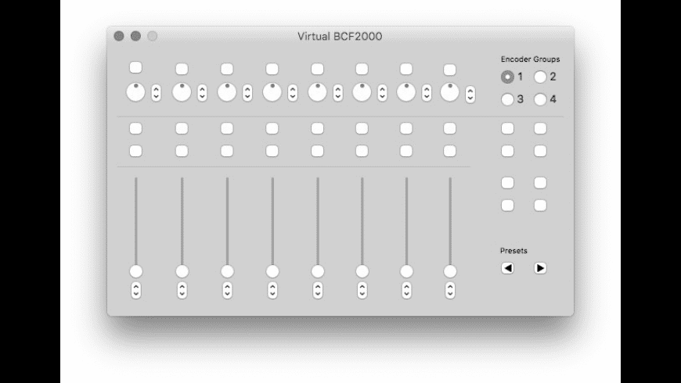Click the stepper beside channel 5 knob

click(x=338, y=93)
